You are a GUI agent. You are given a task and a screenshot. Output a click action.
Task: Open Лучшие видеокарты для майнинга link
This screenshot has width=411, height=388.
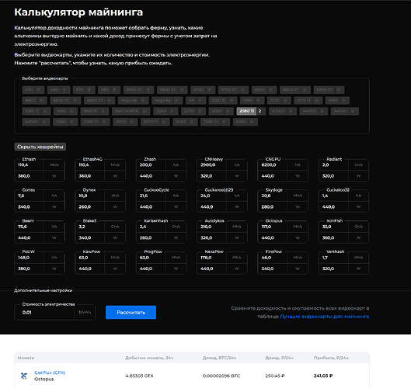pos(325,317)
